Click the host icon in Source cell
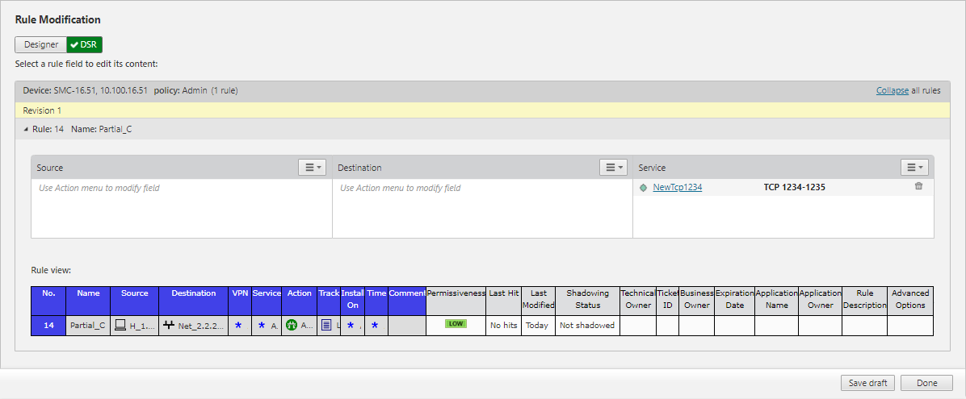This screenshot has height=399, width=966. (120, 325)
